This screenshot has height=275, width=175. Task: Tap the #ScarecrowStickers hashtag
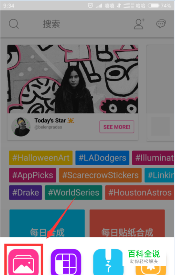click(x=100, y=175)
